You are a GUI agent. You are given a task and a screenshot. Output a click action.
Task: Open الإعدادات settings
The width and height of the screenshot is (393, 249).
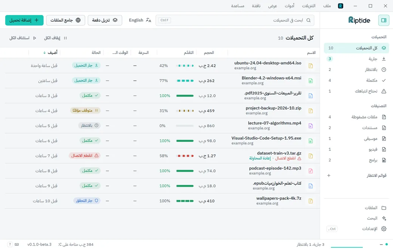tap(356, 229)
